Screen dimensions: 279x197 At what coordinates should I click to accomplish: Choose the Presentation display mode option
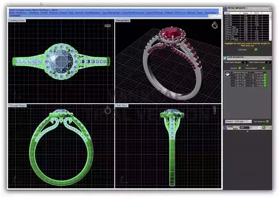tap(210, 13)
